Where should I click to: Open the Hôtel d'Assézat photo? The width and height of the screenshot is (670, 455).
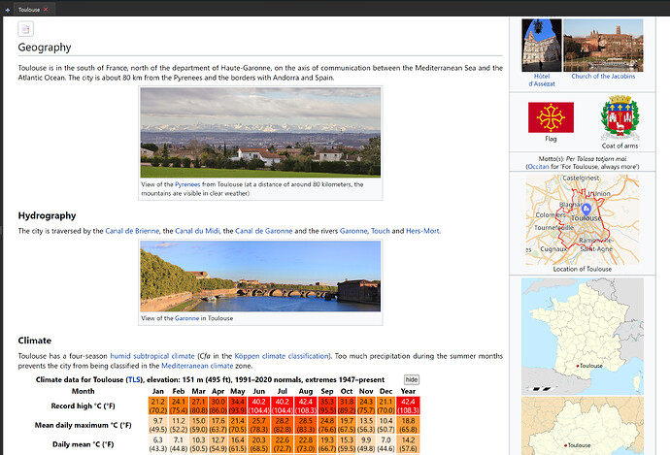542,45
